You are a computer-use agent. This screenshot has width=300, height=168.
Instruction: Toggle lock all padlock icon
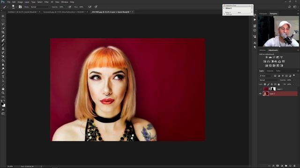[279, 84]
